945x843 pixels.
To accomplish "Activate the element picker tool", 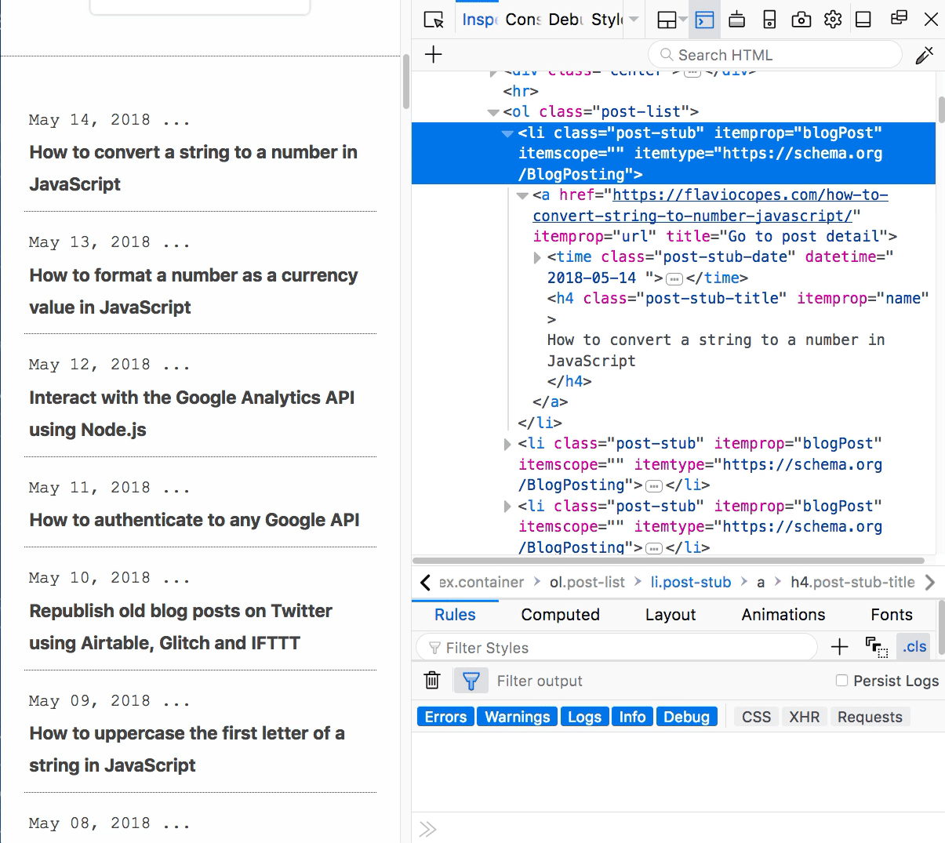I will [x=433, y=20].
